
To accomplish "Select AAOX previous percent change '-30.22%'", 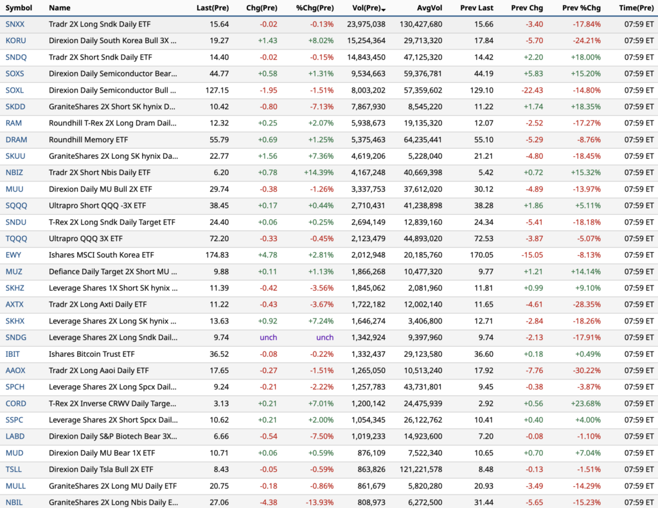I will 587,370.
